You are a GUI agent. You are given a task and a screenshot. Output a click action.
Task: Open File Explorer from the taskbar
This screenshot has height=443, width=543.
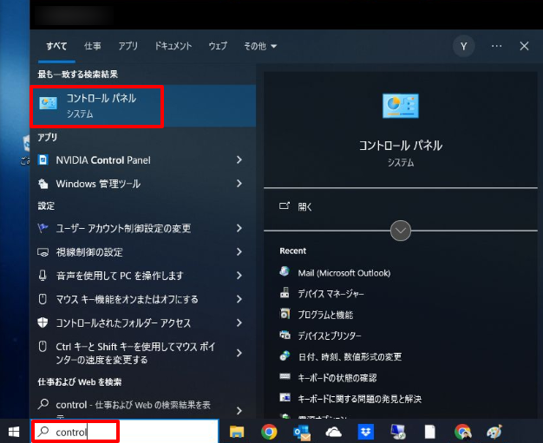(x=237, y=432)
